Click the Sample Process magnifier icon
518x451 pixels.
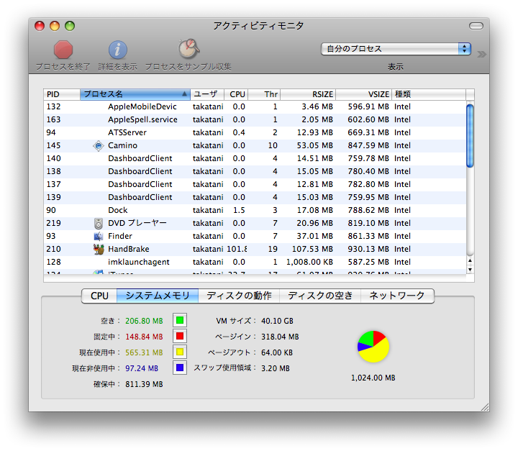(x=188, y=49)
